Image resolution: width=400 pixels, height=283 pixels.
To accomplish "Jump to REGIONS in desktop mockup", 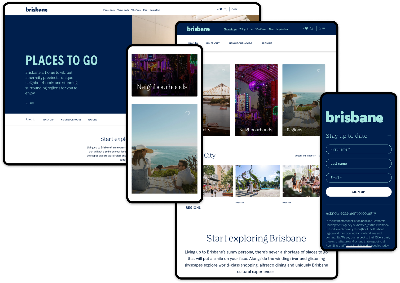I will click(92, 120).
